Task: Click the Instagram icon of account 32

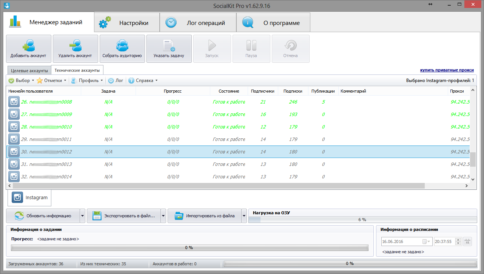Action: (14, 177)
